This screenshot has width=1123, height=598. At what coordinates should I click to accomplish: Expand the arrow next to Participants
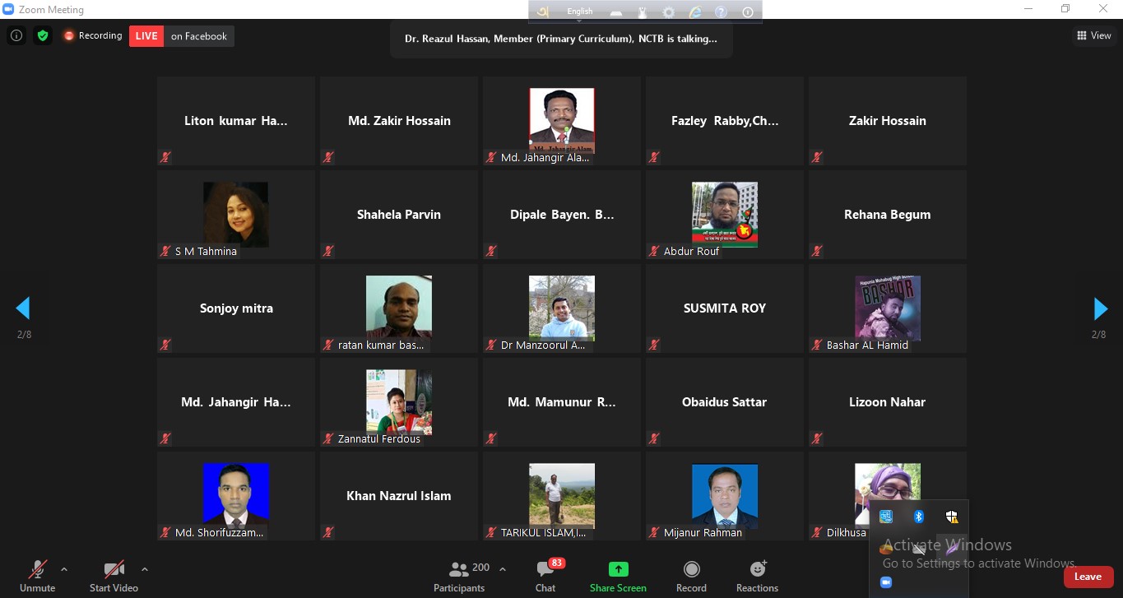(x=503, y=569)
